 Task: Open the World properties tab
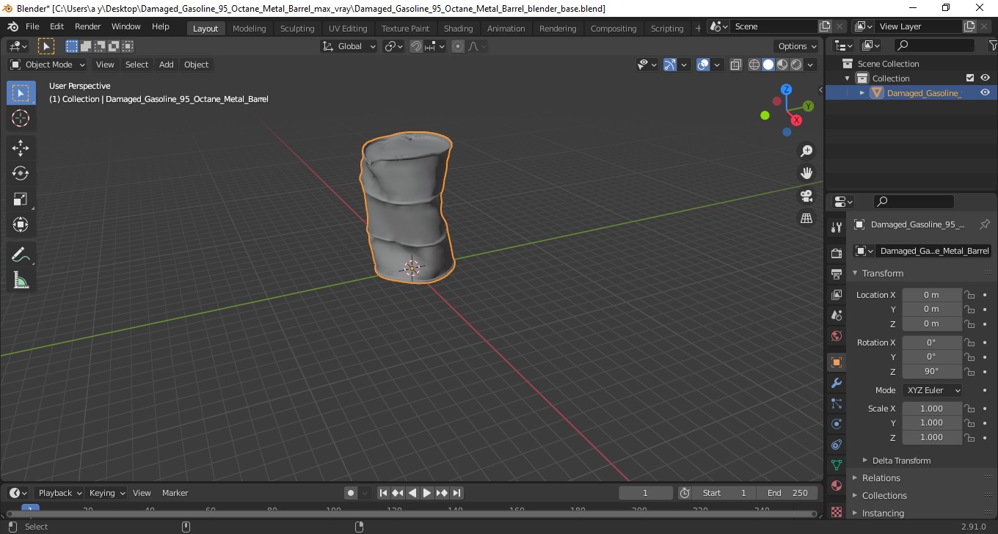[x=837, y=336]
